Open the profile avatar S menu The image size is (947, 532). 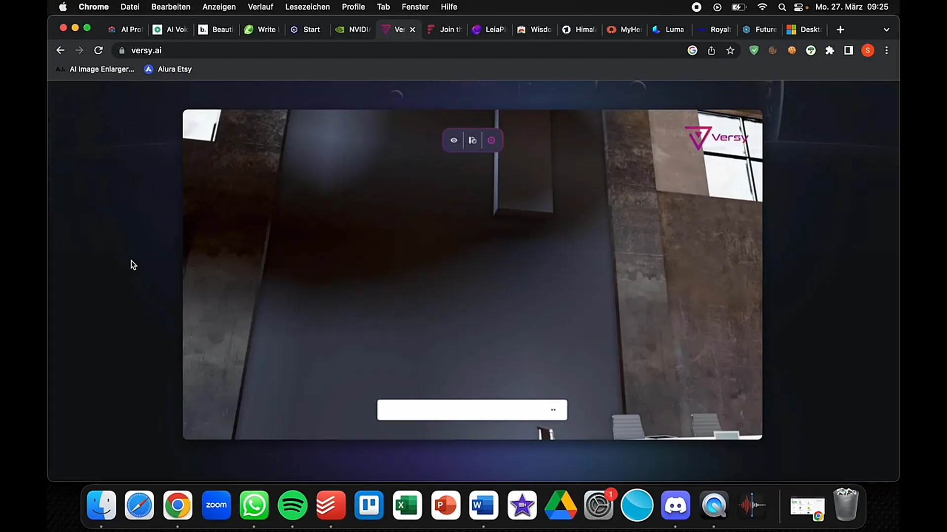coord(868,50)
